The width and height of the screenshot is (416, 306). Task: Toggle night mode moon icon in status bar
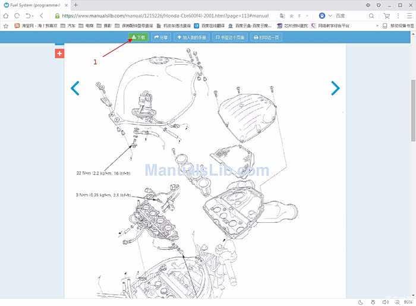coord(361,302)
